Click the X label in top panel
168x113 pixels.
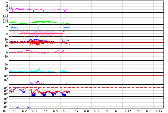[7, 3]
